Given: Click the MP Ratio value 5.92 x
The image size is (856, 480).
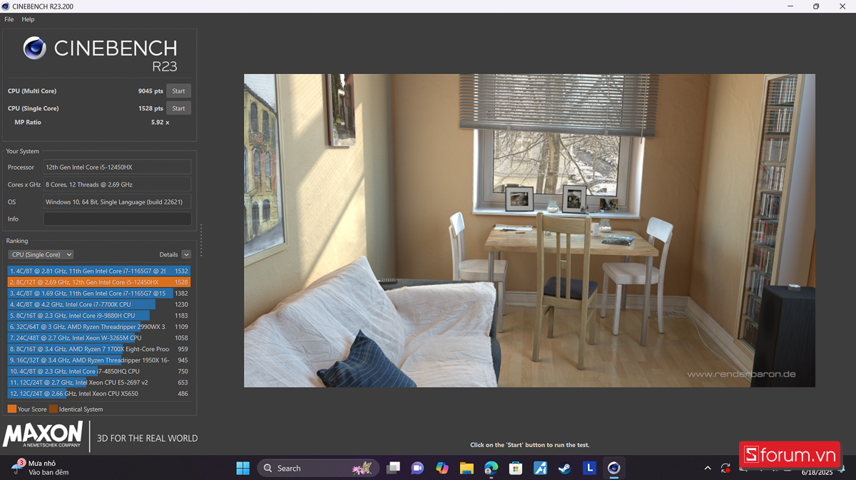Looking at the screenshot, I should 160,122.
